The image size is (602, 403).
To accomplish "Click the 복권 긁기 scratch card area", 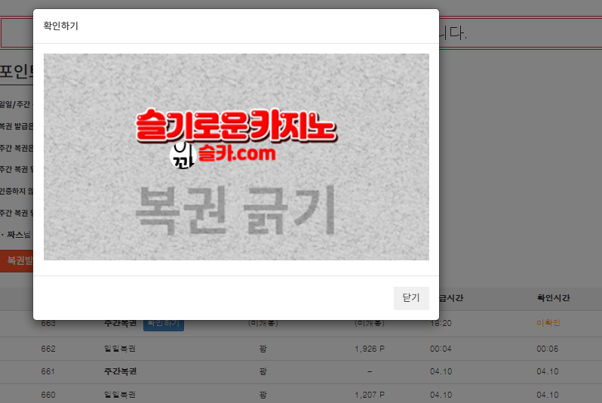I will point(235,211).
